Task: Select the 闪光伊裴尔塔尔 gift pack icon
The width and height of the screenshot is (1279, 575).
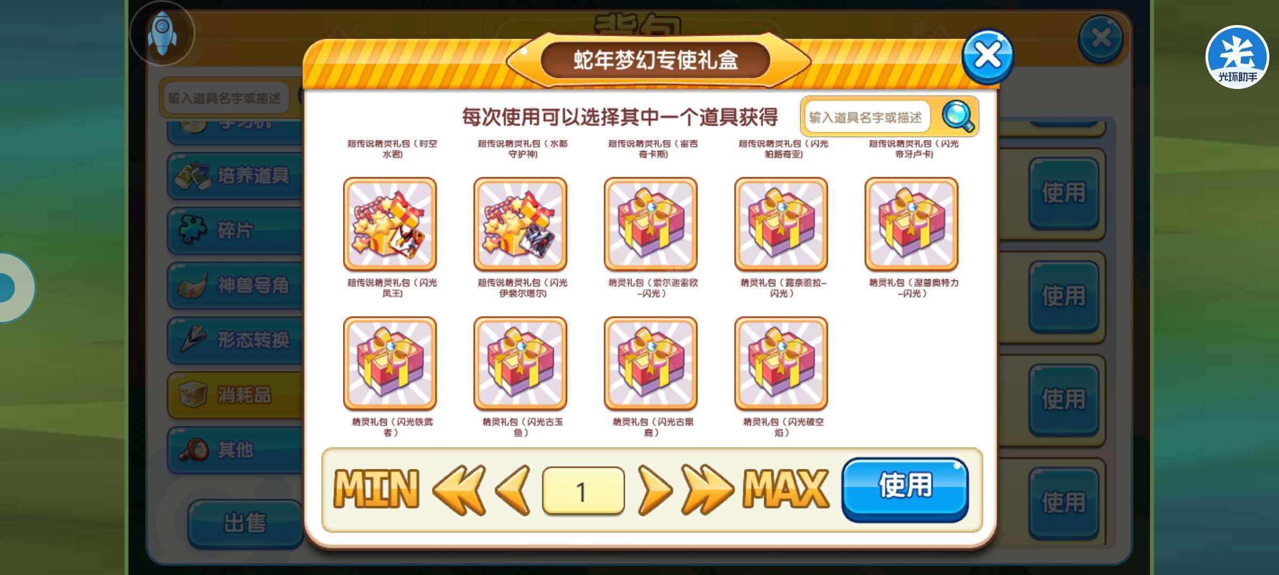Action: (520, 224)
